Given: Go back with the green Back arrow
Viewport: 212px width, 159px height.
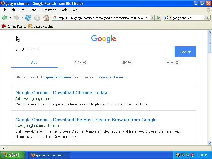Looking at the screenshot, I should click(x=5, y=18).
